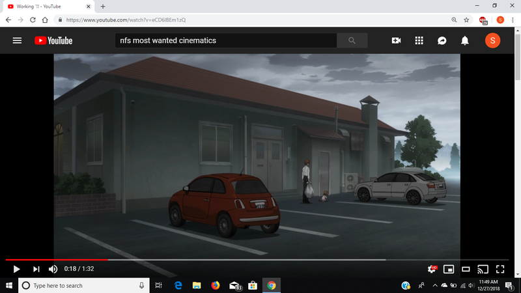
Task: Click the taskbar search box
Action: pos(84,285)
